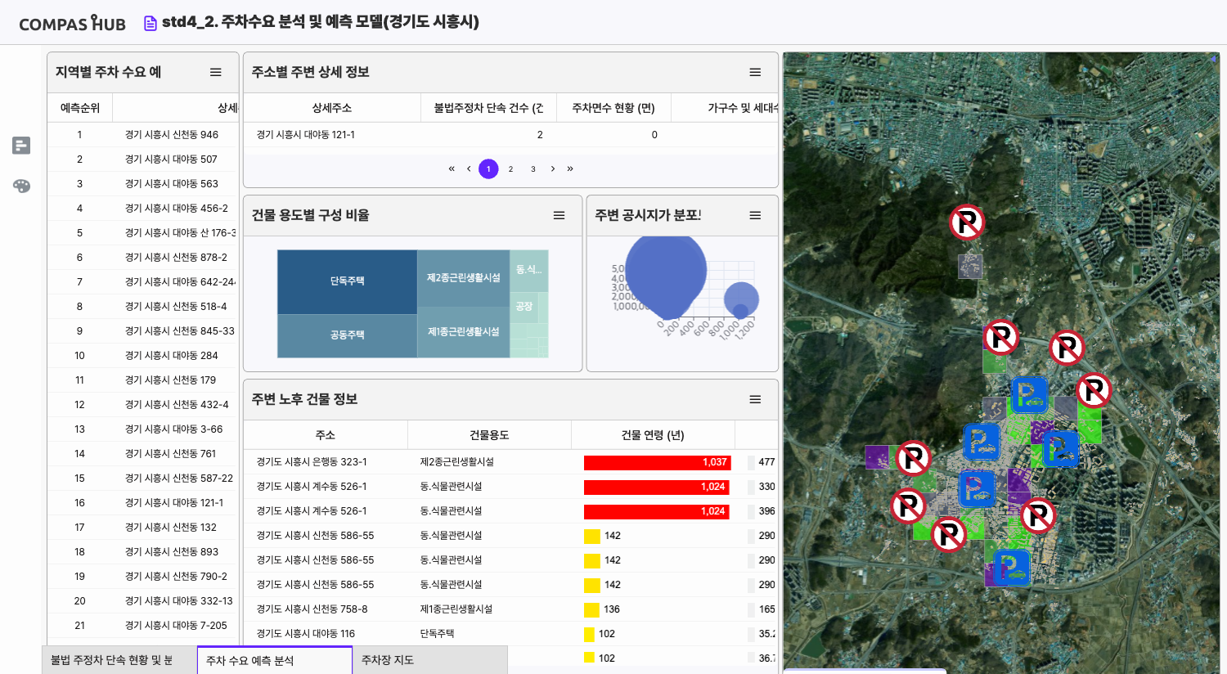Select the row 경기 시흥시 대야동 332-13

coord(143,600)
